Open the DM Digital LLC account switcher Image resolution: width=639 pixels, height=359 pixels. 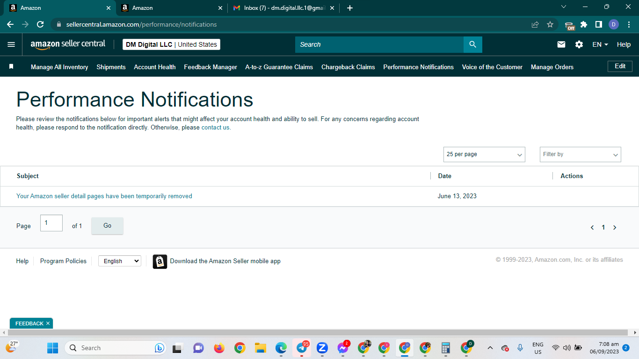pos(171,44)
